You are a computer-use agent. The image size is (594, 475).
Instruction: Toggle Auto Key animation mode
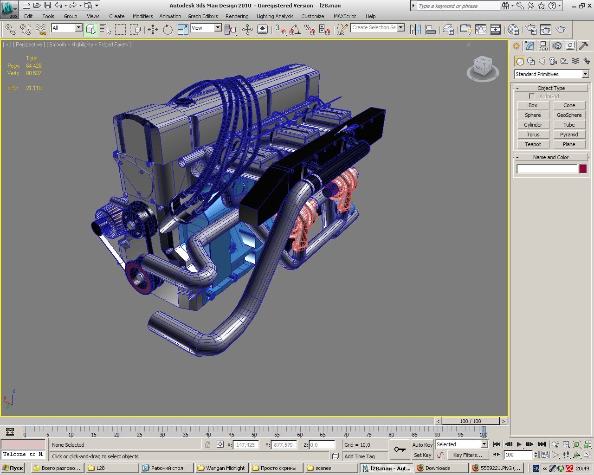422,444
